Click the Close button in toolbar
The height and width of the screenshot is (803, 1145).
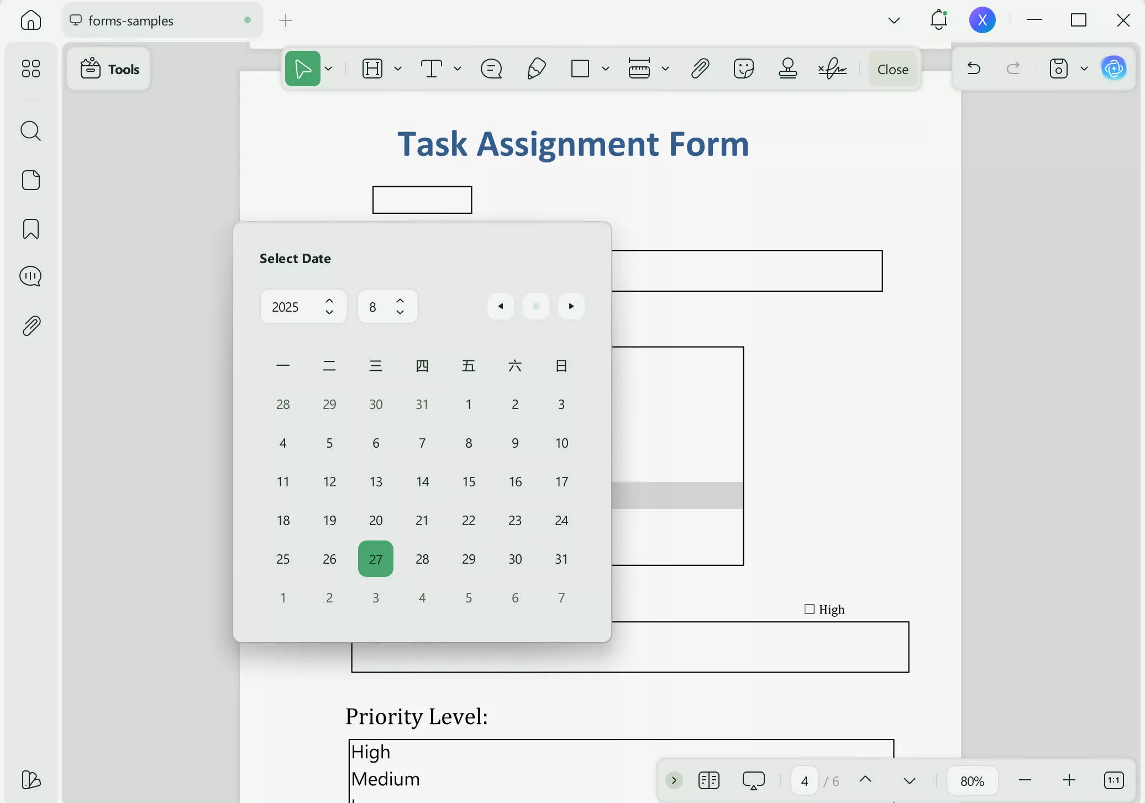(892, 69)
